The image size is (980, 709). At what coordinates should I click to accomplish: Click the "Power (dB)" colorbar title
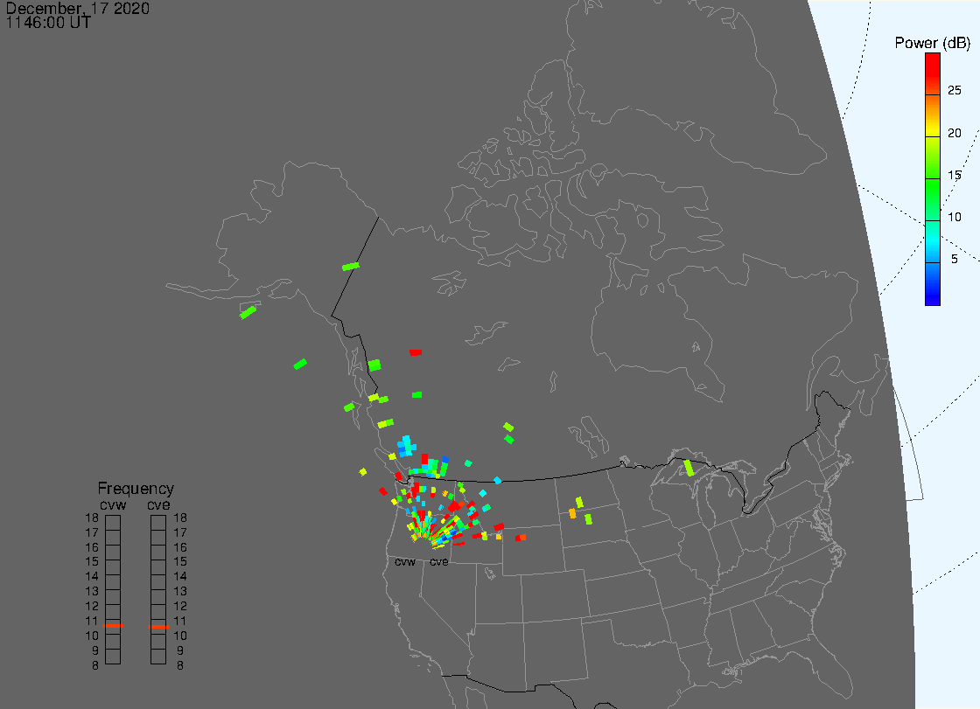(932, 43)
